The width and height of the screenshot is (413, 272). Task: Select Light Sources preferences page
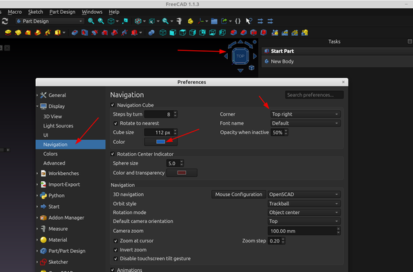[x=59, y=126]
